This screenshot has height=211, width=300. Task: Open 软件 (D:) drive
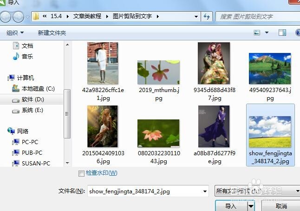(33, 99)
